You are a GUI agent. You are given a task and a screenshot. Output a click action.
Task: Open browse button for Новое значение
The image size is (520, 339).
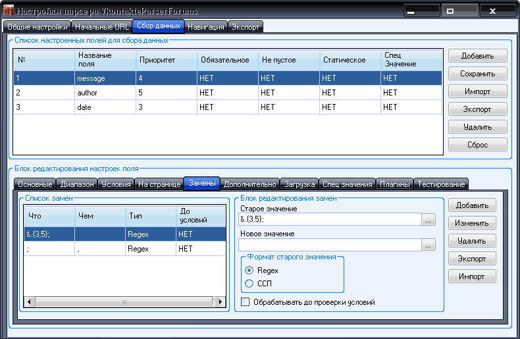tap(429, 246)
